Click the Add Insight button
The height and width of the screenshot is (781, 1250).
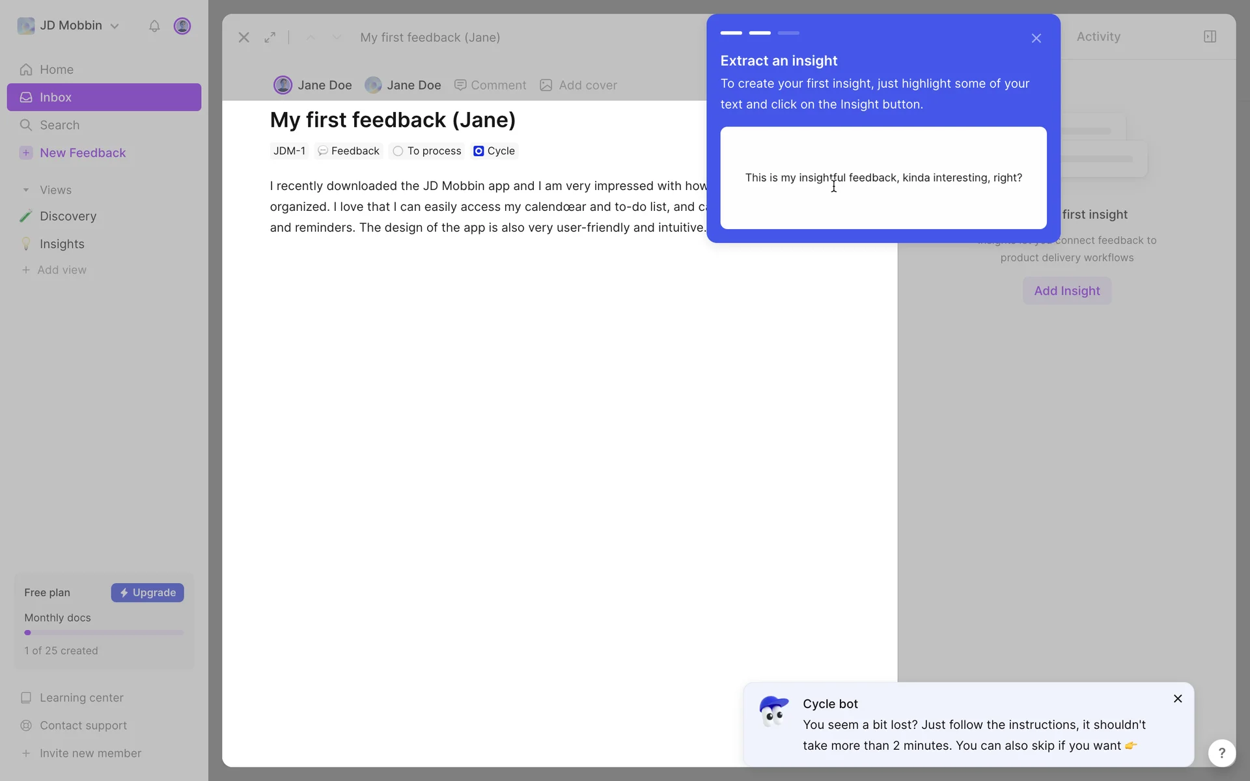coord(1067,291)
